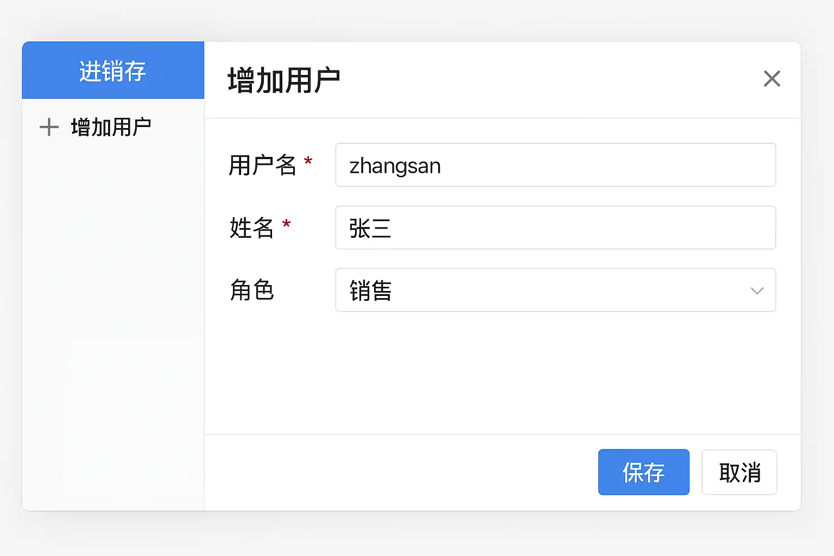Click the 姓名 field label
This screenshot has height=556, width=834.
click(x=251, y=228)
